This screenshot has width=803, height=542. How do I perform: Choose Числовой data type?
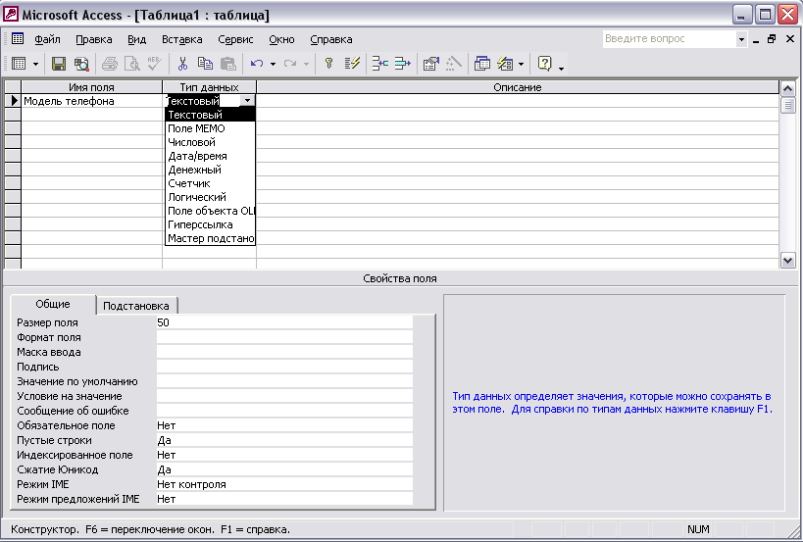(x=210, y=142)
